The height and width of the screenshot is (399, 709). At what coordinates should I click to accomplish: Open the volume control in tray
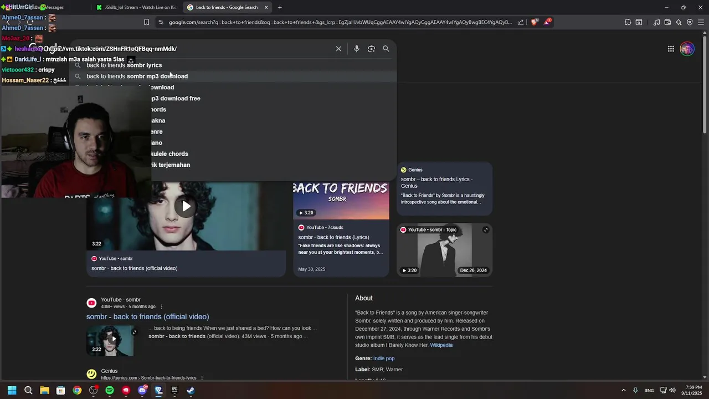pyautogui.click(x=672, y=390)
